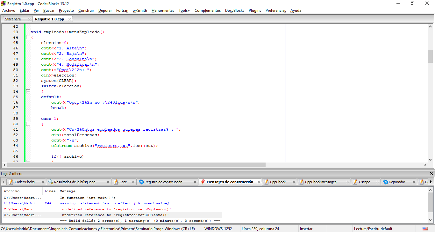435x232 pixels.
Task: Collapse the case 1 fold at line 60
Action: tap(28, 124)
